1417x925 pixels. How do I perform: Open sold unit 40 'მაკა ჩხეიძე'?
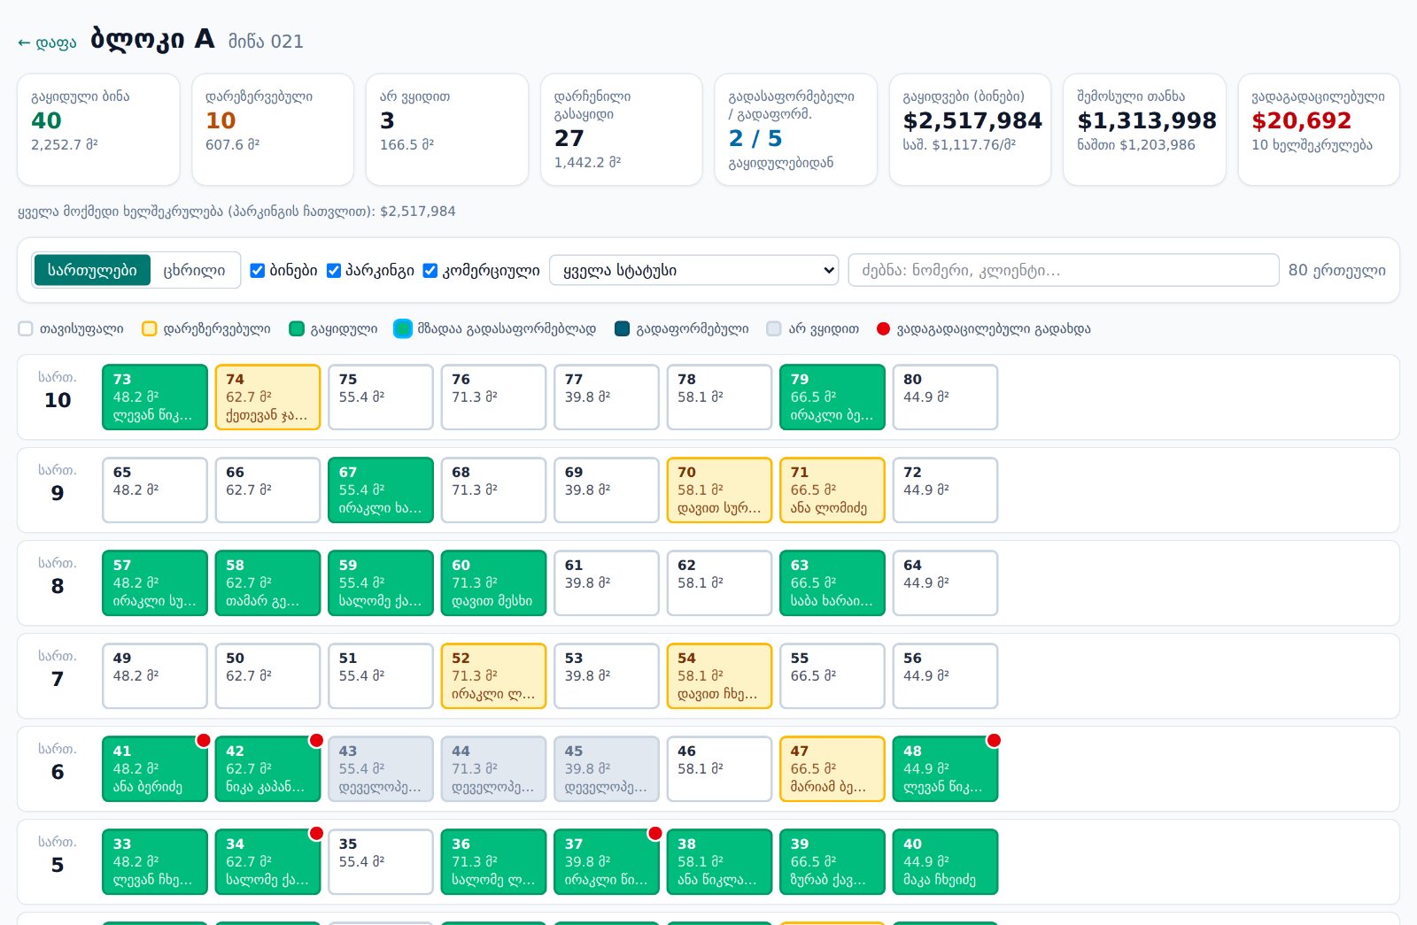945,862
